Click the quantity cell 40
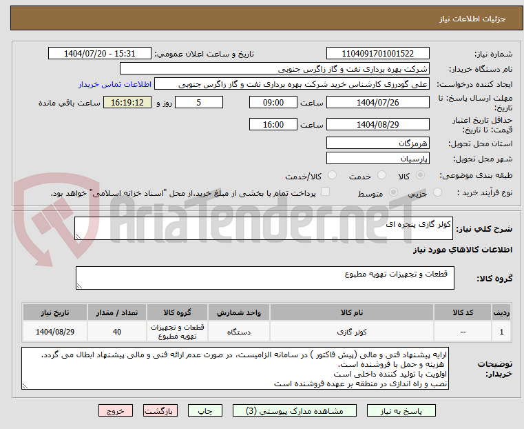Viewport: 524px width, 429px height. click(116, 332)
